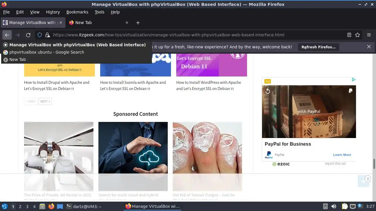
Task: Click the volume speaker tray icon
Action: (x=334, y=206)
